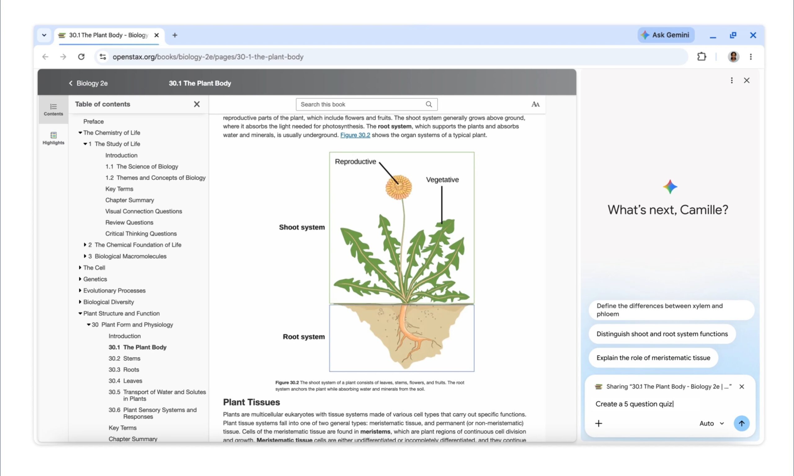The height and width of the screenshot is (476, 794).
Task: Close the 30.1 The Plant Body tab
Action: pos(156,35)
